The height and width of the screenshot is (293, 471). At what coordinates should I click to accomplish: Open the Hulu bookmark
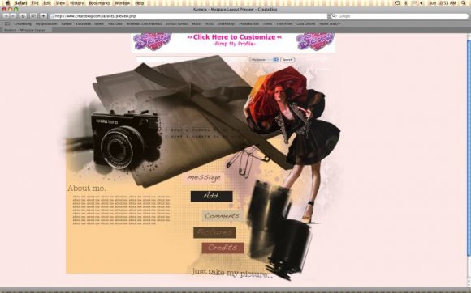coord(210,23)
